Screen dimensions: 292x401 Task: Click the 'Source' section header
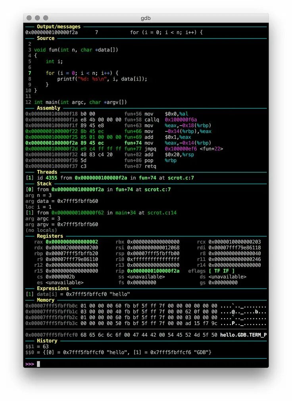(46, 38)
